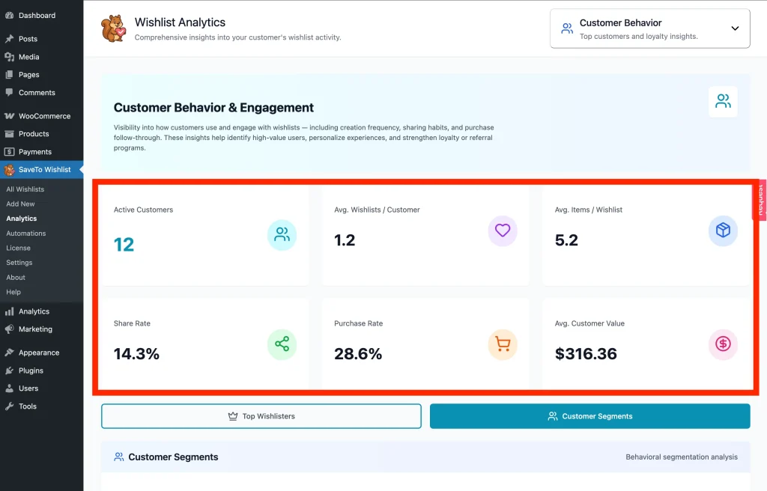Click the cart icon on Purchase Rate card
767x491 pixels.
point(503,345)
